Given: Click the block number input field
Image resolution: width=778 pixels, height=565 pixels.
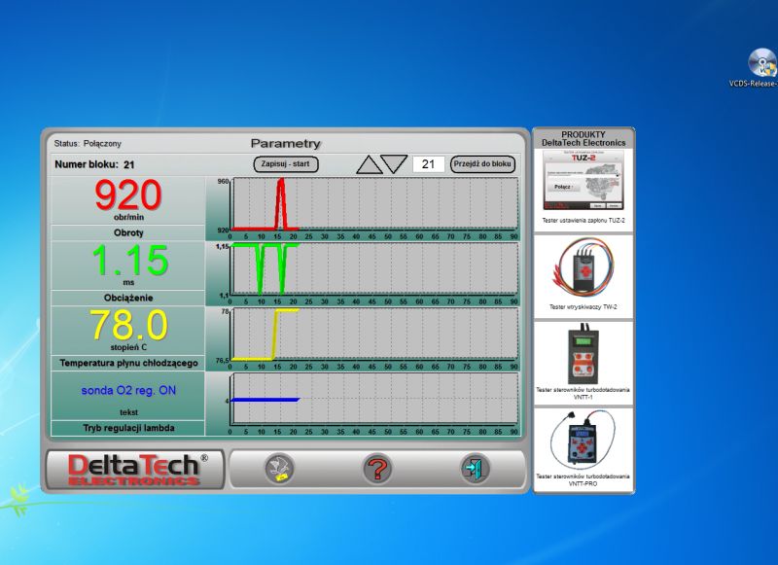Looking at the screenshot, I should coord(428,164).
